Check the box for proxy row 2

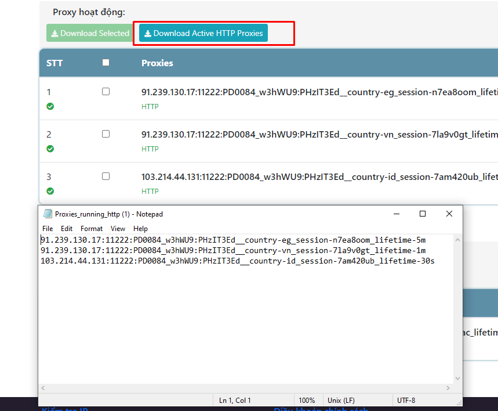[106, 134]
